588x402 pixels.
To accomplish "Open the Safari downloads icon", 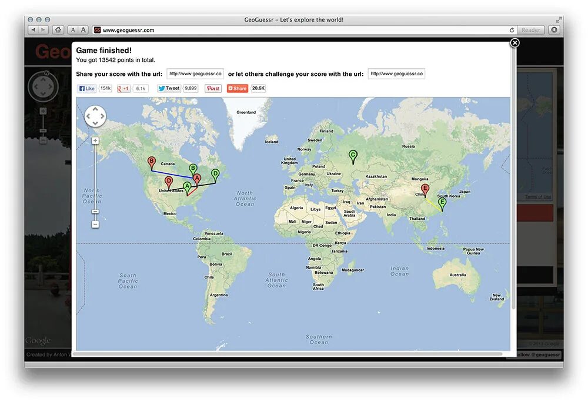I will 554,30.
